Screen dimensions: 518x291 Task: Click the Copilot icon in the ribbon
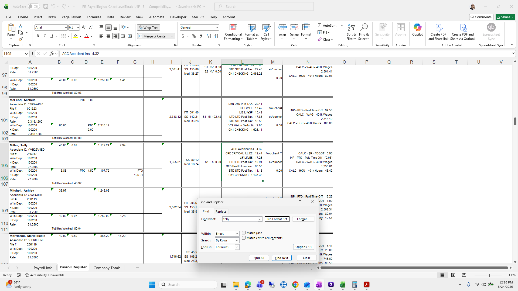[417, 28]
